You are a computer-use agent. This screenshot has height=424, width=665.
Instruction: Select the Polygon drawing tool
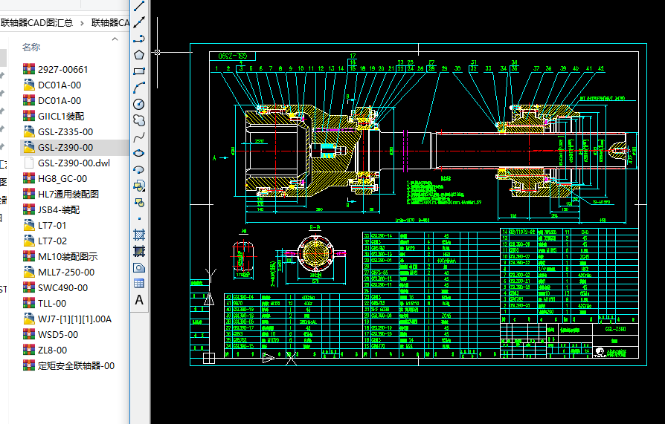(x=139, y=54)
